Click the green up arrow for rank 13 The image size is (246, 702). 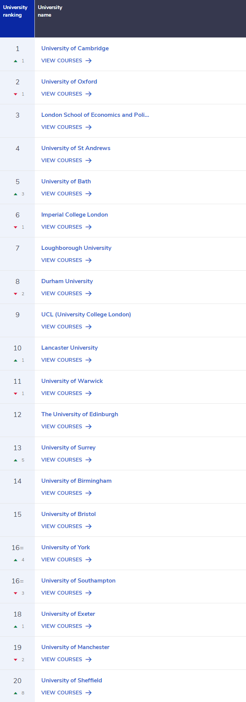[x=16, y=460]
